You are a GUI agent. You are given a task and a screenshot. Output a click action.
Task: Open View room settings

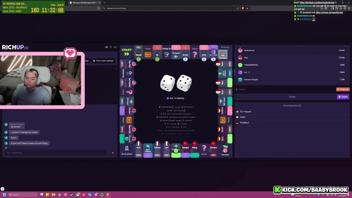coord(103,61)
